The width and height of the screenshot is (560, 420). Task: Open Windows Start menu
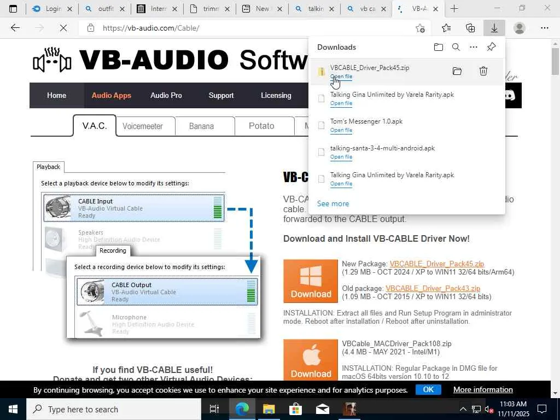coord(13,409)
